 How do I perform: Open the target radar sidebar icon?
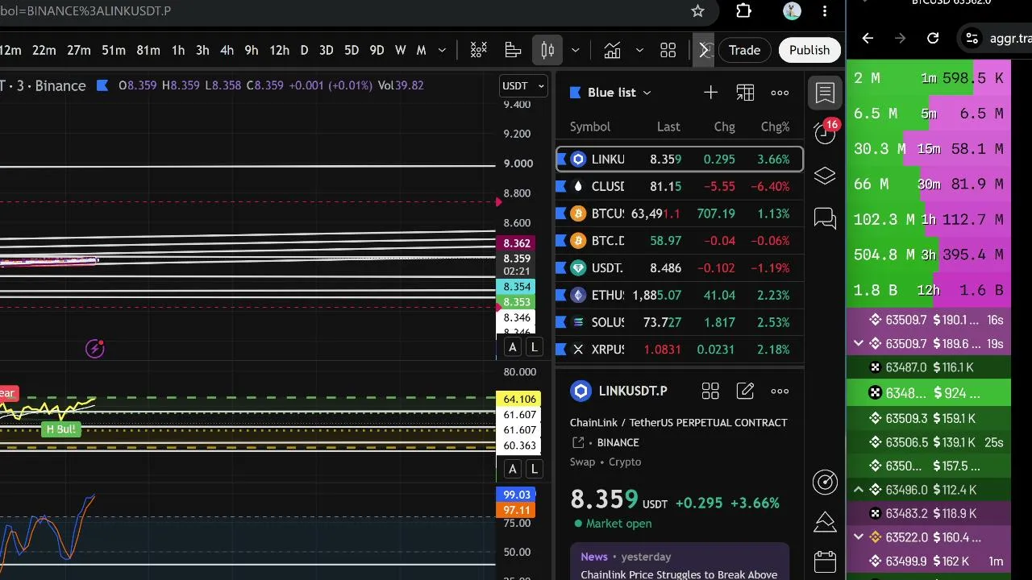[825, 482]
